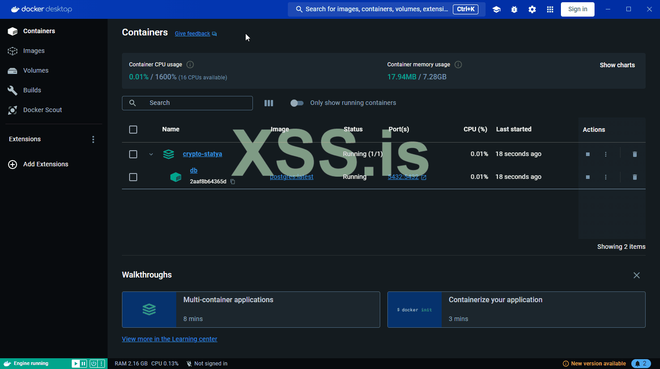
Task: Click the Port(s) column header
Action: 399,129
